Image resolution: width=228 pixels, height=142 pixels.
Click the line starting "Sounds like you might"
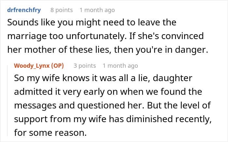pyautogui.click(x=91, y=23)
